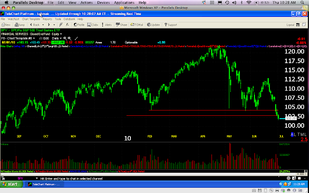Click Parallels printer status bar icon
Image resolution: width=309 pixels, height=193 pixels.
point(277,191)
